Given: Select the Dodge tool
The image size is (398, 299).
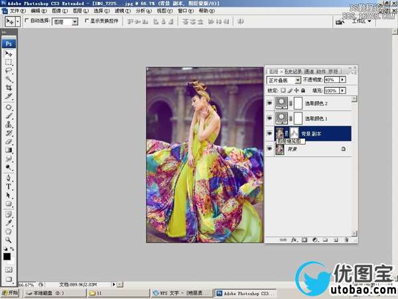Looking at the screenshot, I should (x=9, y=167).
